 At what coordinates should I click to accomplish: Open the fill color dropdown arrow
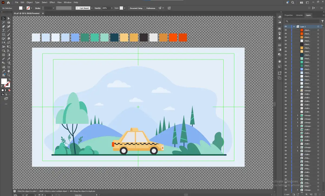[24, 8]
